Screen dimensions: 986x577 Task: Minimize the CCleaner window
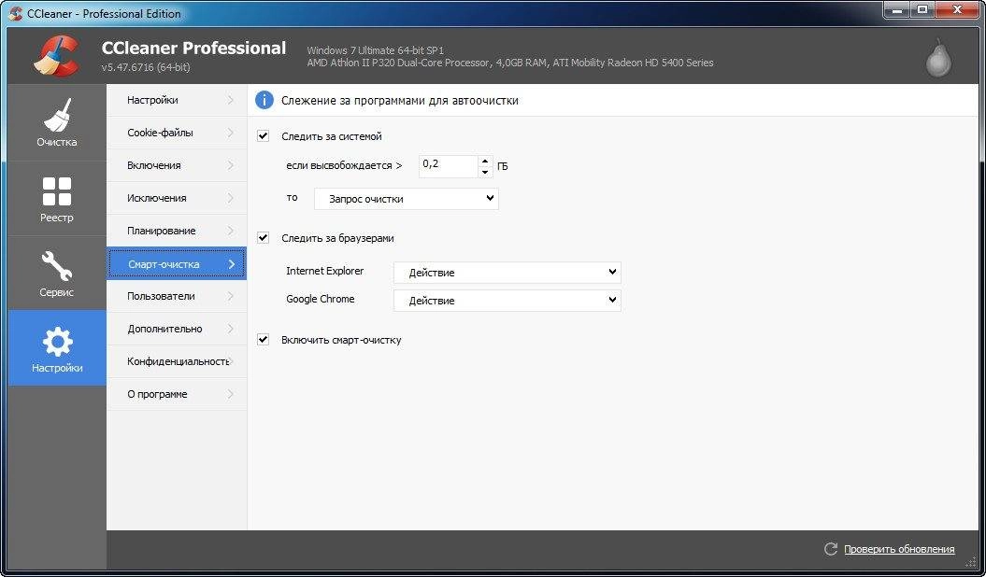pyautogui.click(x=897, y=9)
